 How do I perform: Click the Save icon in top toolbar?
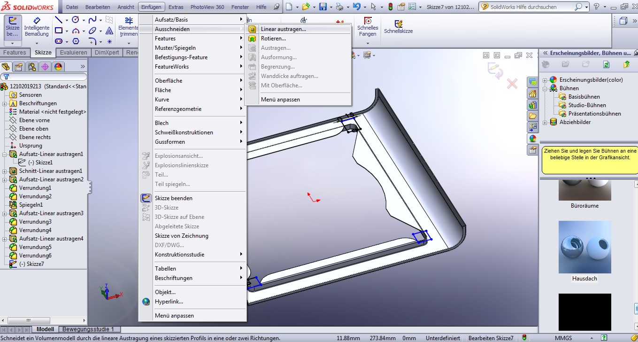pos(323,7)
